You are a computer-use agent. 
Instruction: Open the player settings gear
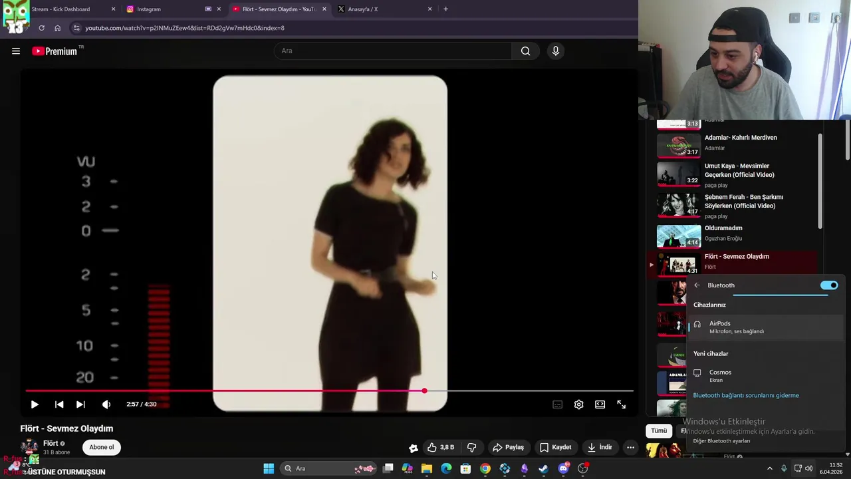[579, 404]
